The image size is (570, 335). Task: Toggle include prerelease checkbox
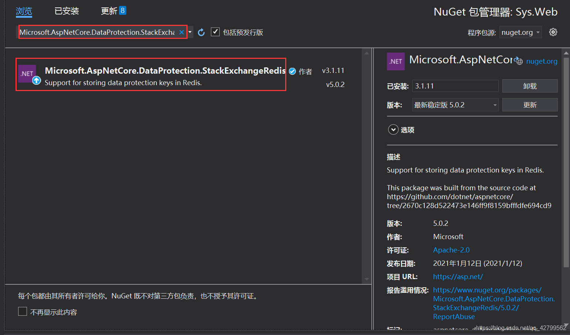215,32
